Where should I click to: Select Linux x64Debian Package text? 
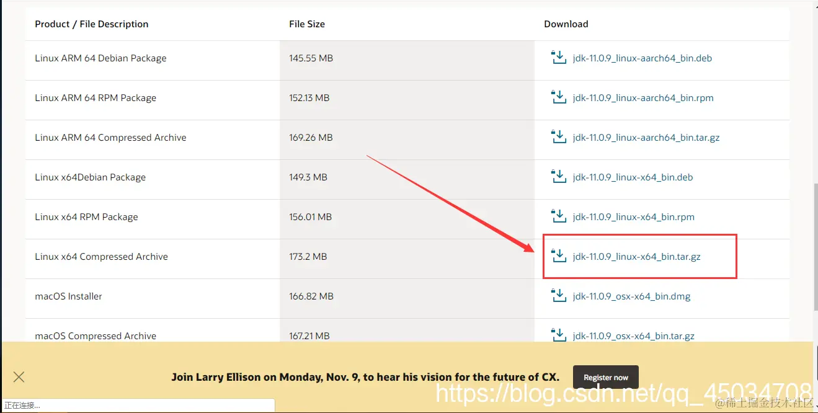[x=91, y=177]
